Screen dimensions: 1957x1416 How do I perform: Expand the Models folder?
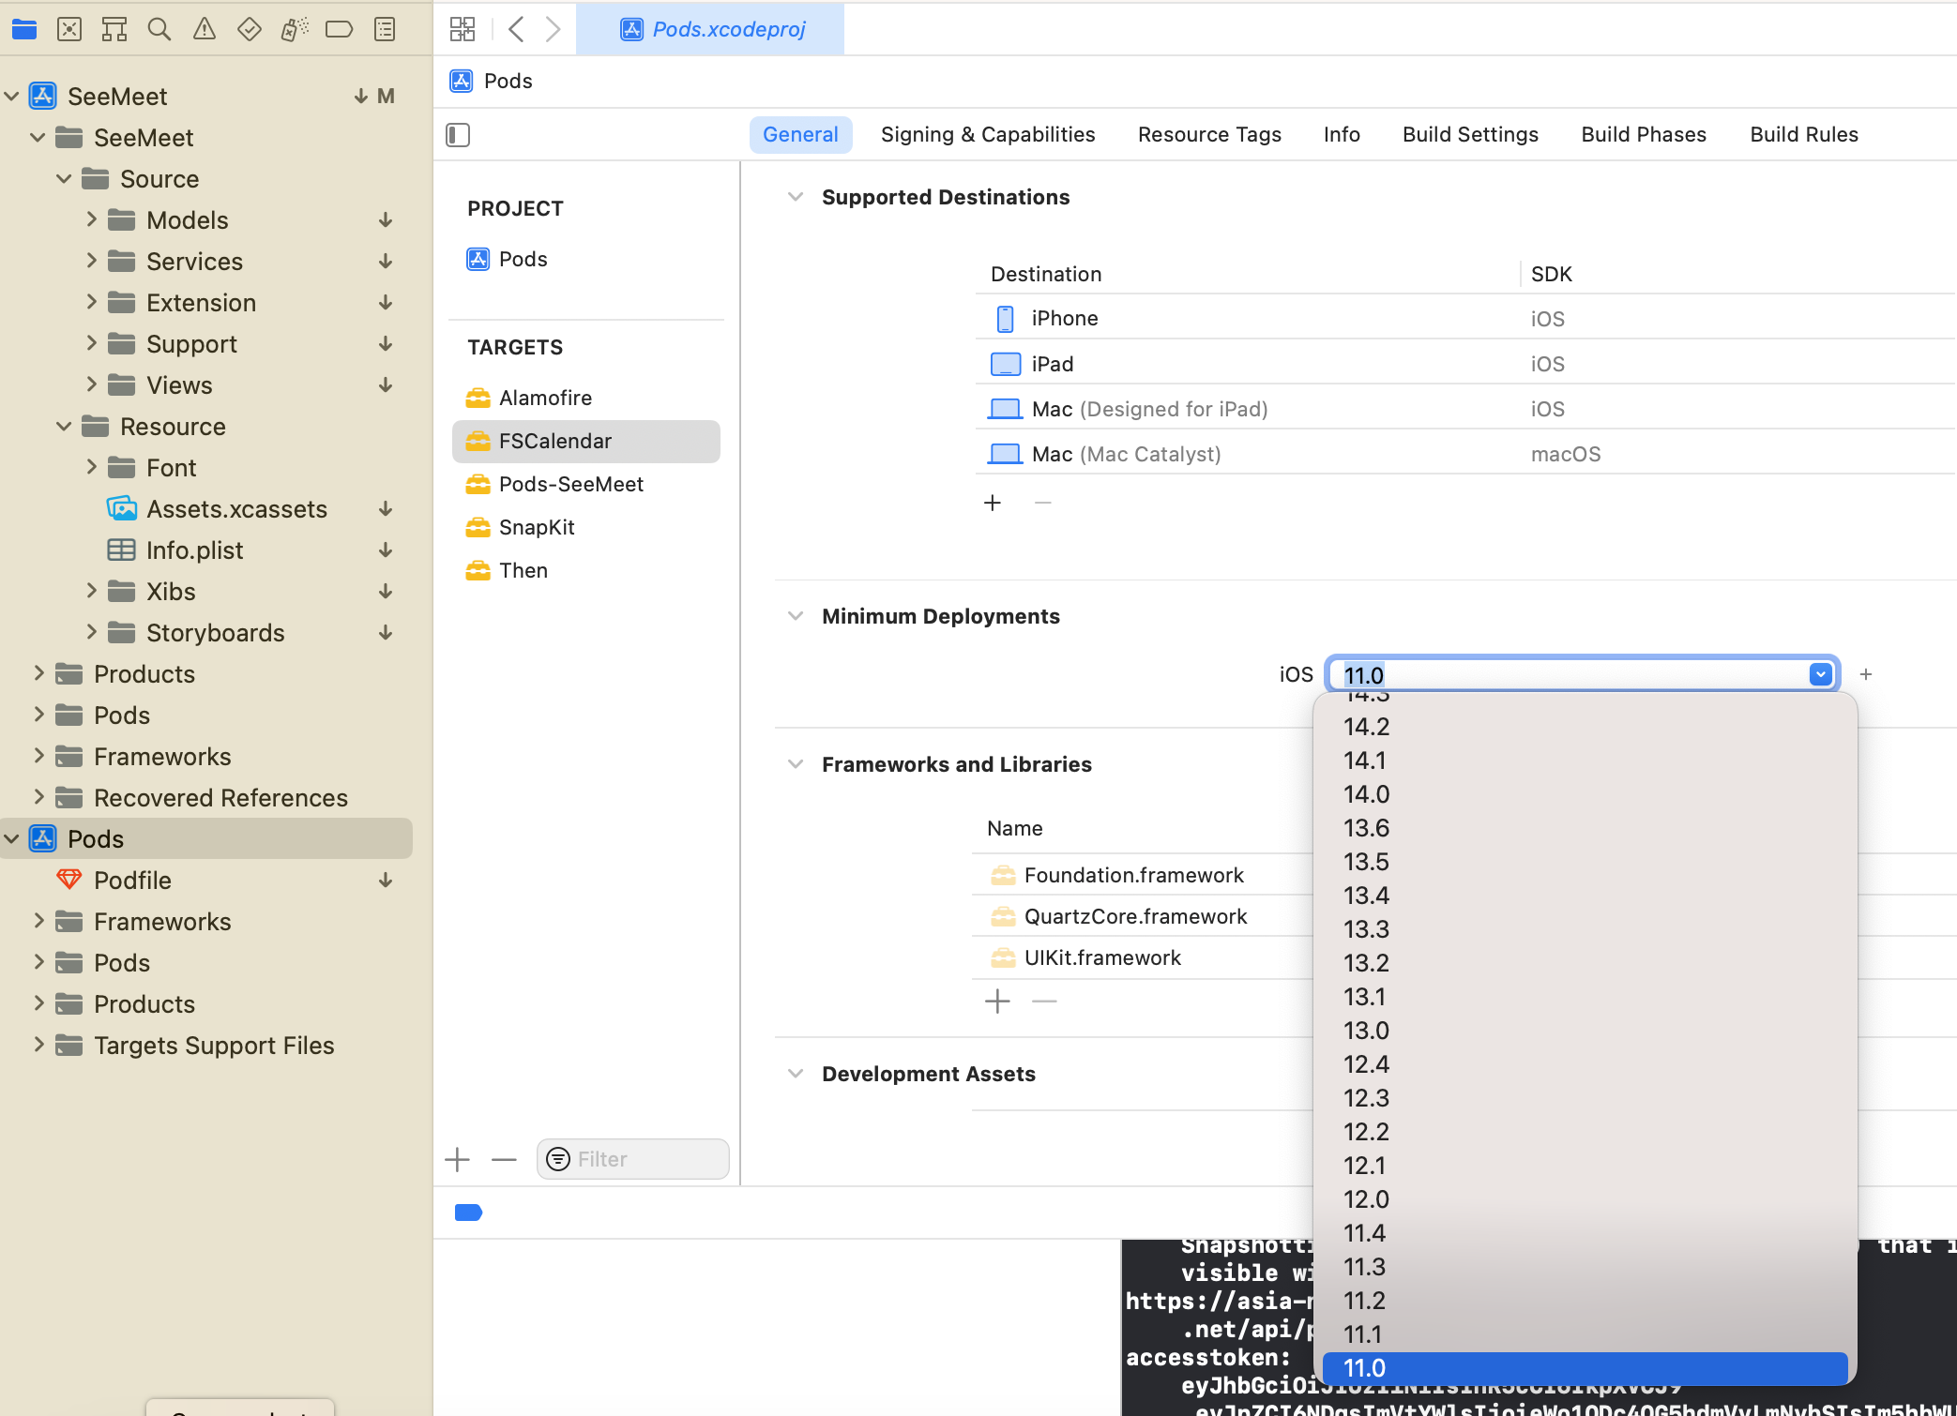tap(91, 219)
